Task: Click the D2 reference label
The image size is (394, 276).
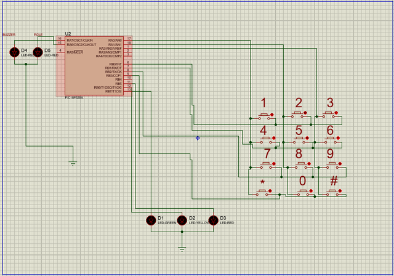Action: click(x=192, y=218)
